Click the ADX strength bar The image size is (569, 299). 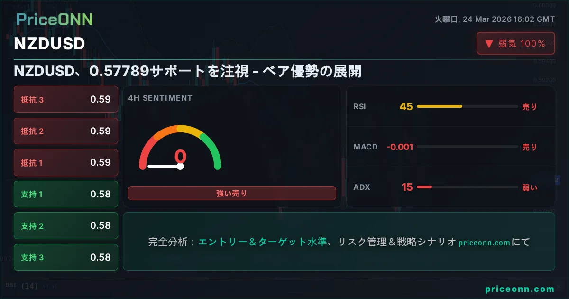click(x=467, y=187)
